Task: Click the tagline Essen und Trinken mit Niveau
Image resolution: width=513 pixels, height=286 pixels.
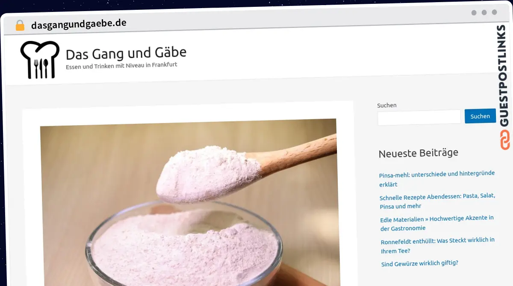Action: tap(121, 66)
